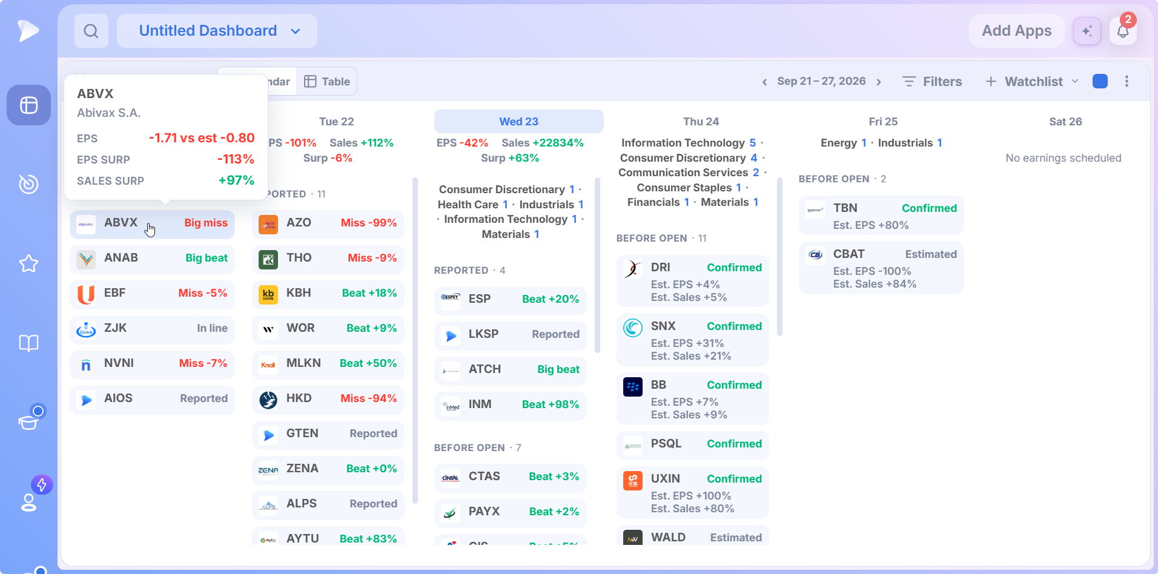Viewport: 1158px width, 574px height.
Task: Click the blue widget color swatch
Action: coord(1100,81)
